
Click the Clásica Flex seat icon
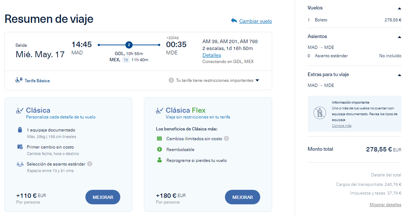pyautogui.click(x=160, y=110)
